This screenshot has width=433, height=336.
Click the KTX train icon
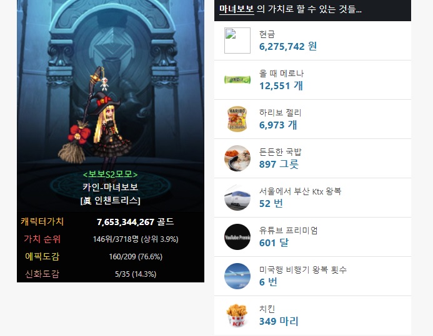[237, 198]
